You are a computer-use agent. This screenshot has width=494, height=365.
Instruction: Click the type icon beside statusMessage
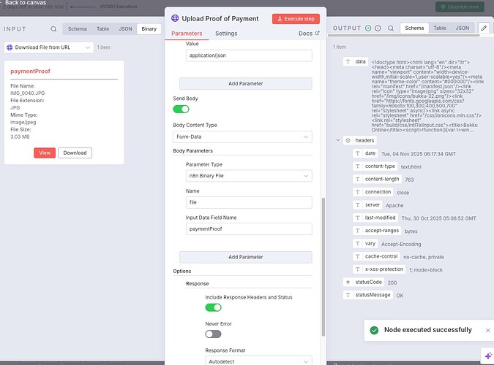click(348, 295)
